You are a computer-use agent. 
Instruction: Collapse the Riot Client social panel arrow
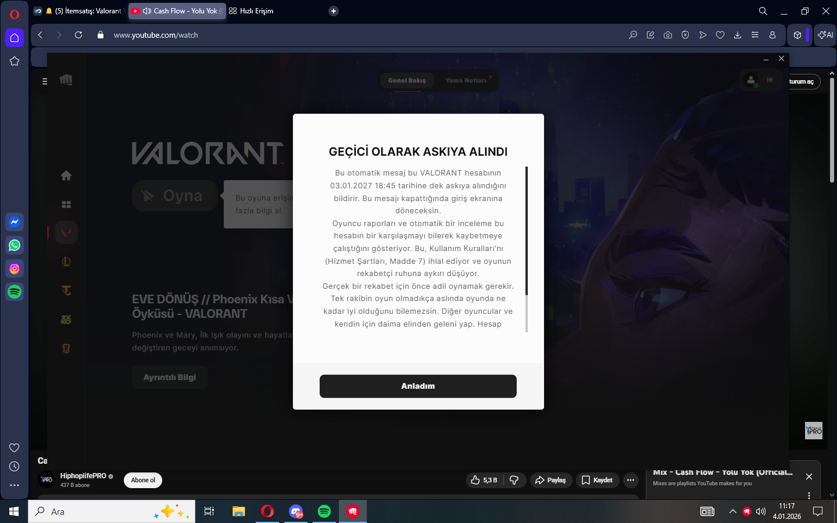coord(770,80)
